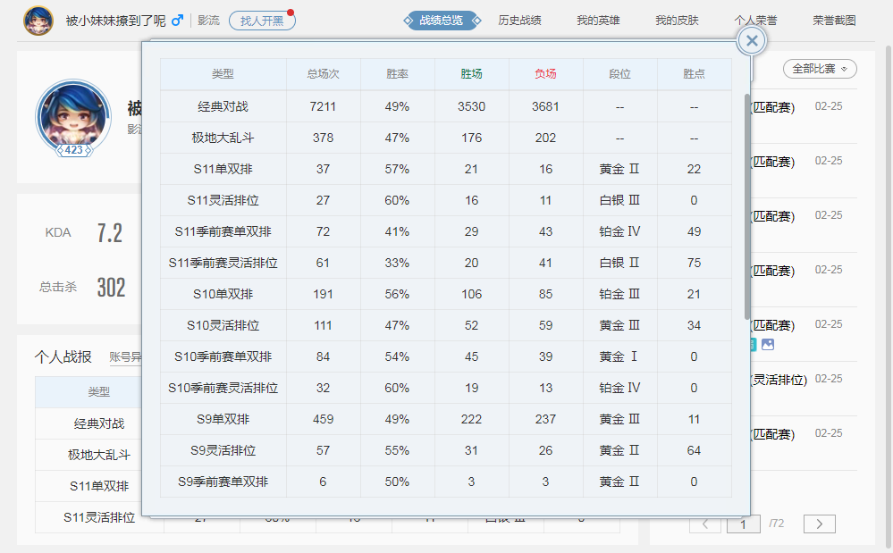The height and width of the screenshot is (553, 893).
Task: Click the 胜场 column header
Action: tap(472, 74)
